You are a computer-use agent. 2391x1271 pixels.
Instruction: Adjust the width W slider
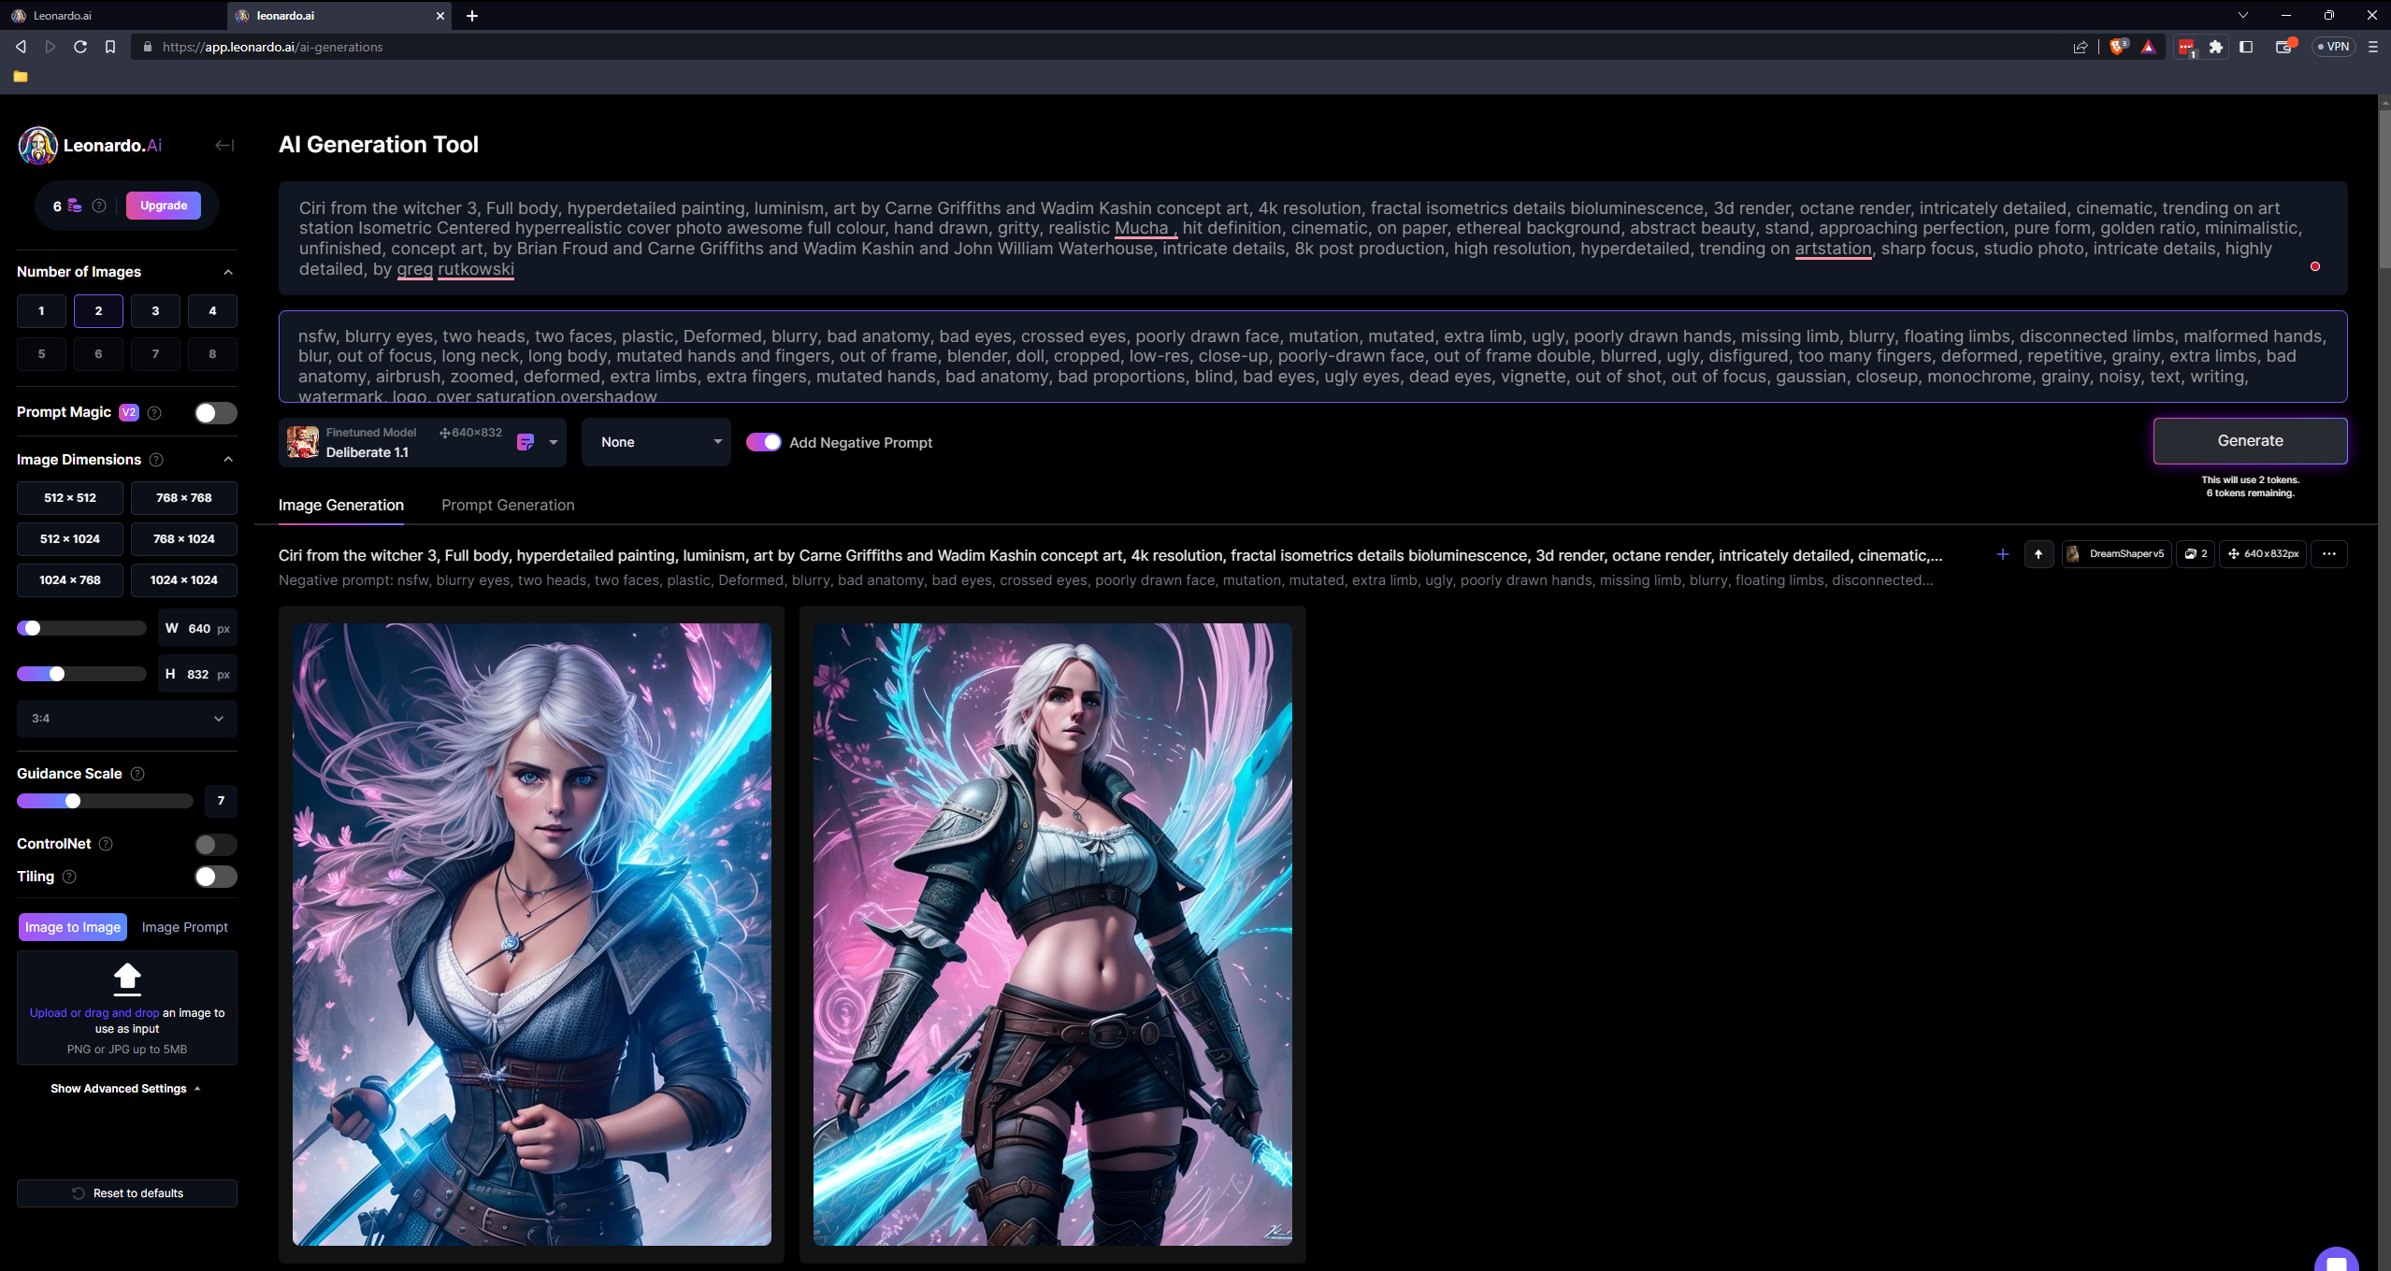coord(81,628)
